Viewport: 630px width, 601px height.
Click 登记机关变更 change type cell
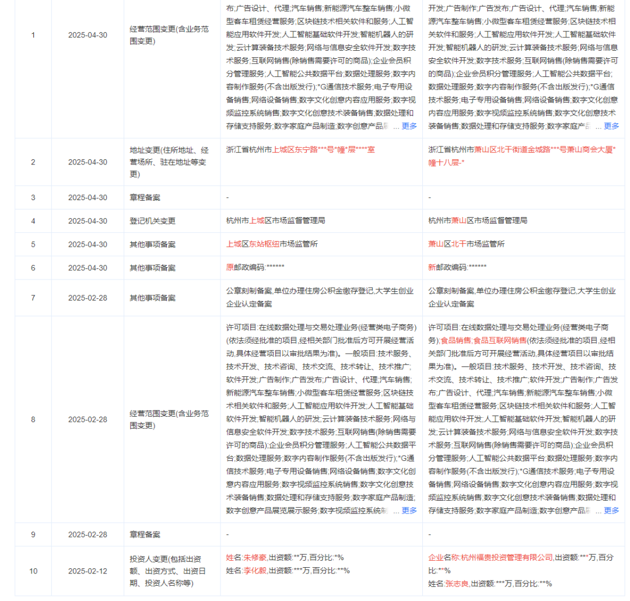click(152, 221)
